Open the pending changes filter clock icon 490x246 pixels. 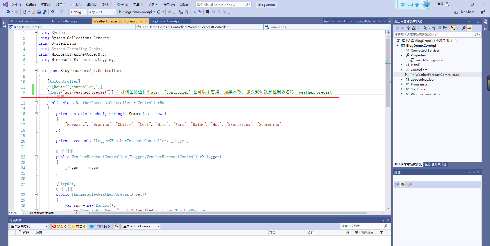coord(425,28)
